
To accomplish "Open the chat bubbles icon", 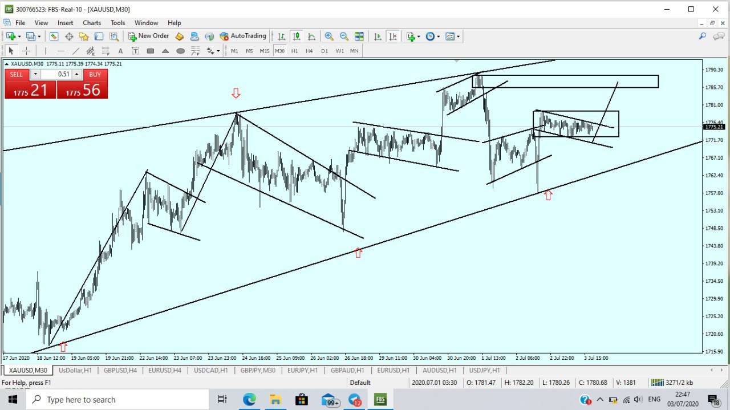I will point(719,36).
